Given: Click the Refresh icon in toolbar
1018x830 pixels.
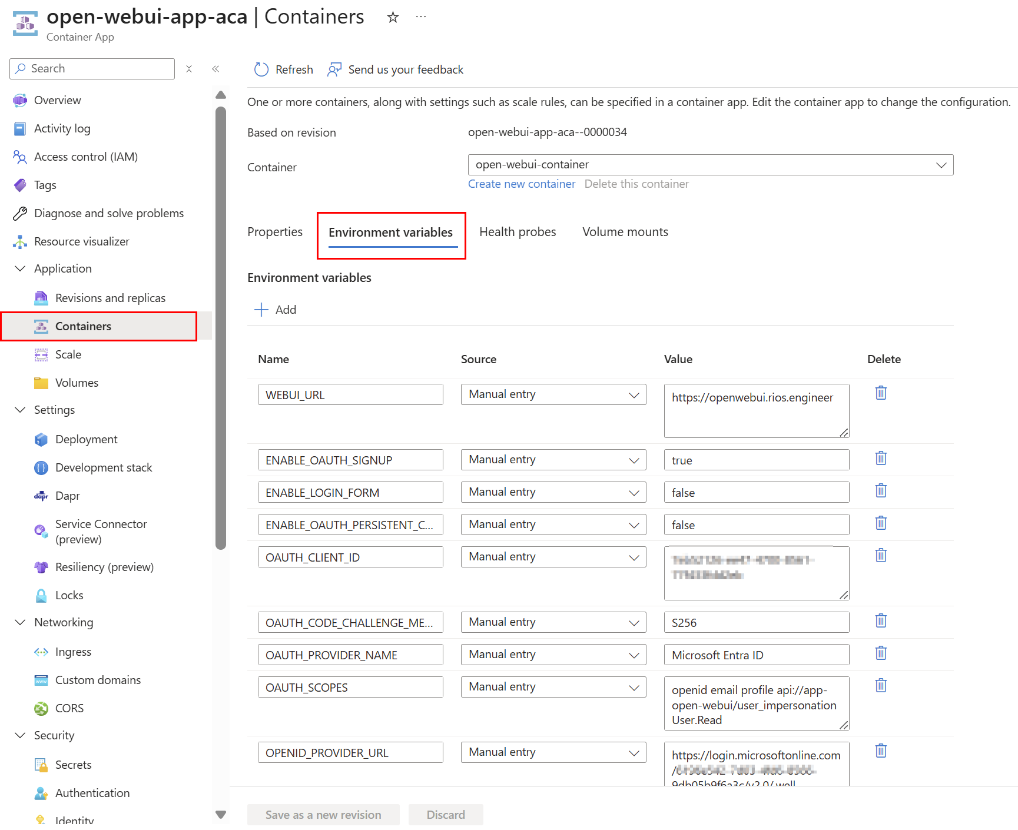Looking at the screenshot, I should (x=261, y=69).
